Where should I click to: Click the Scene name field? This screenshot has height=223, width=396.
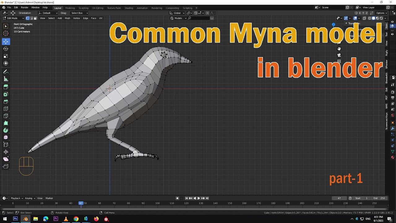click(x=333, y=7)
